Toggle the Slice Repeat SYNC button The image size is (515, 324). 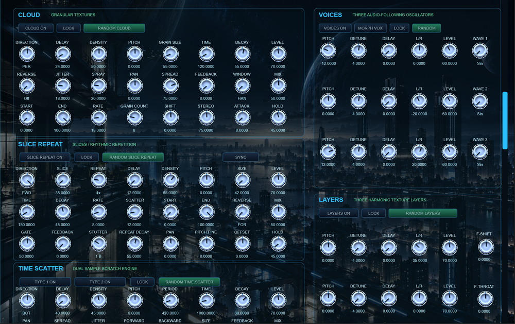[x=241, y=158]
